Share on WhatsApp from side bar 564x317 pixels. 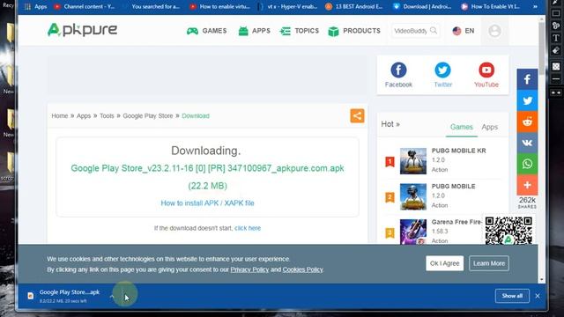527,164
